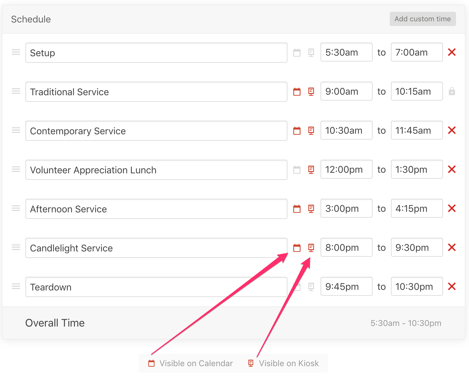469x378 pixels.
Task: Toggle kiosk visibility for Afternoon Service
Action: coord(311,209)
